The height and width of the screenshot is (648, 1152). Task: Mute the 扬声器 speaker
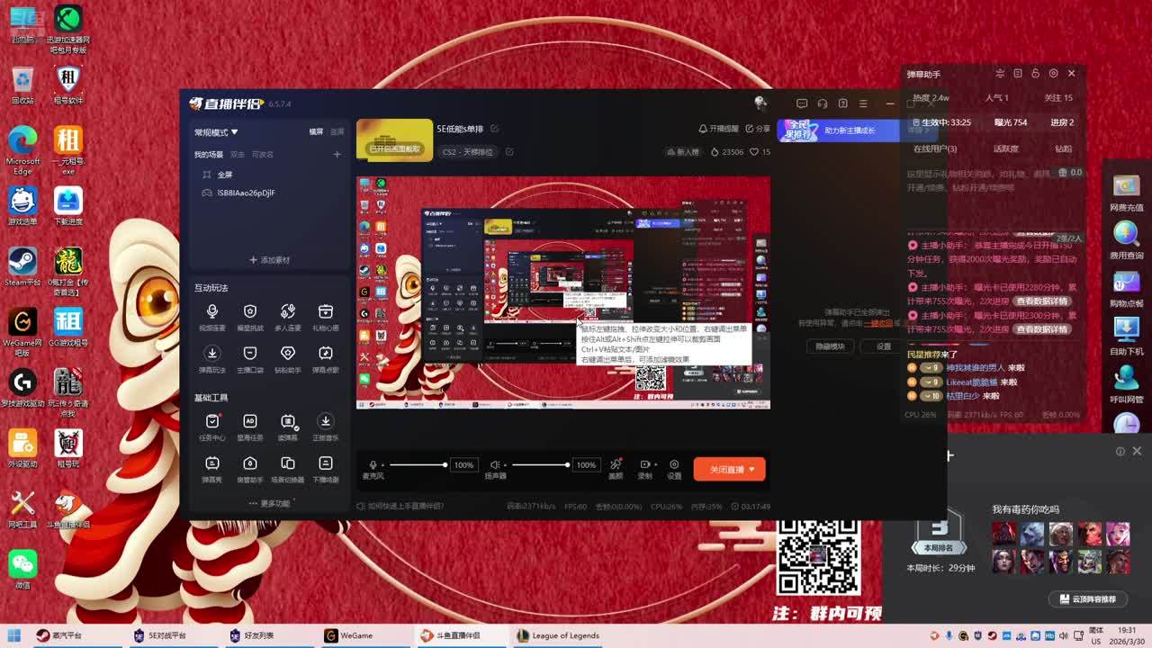point(495,465)
